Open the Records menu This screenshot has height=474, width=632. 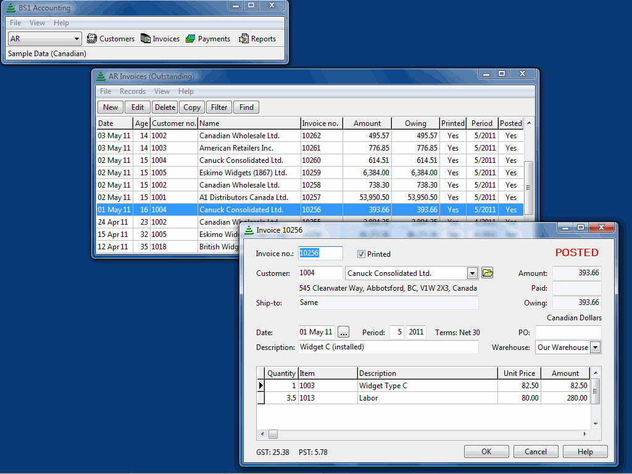133,91
